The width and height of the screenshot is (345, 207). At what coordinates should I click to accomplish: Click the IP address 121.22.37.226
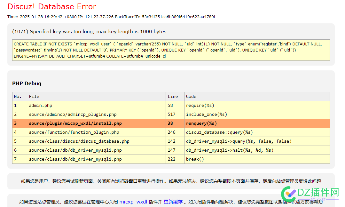[99, 17]
